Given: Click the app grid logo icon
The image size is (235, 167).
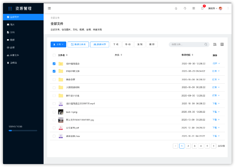Looking at the screenshot, I should coord(10,9).
